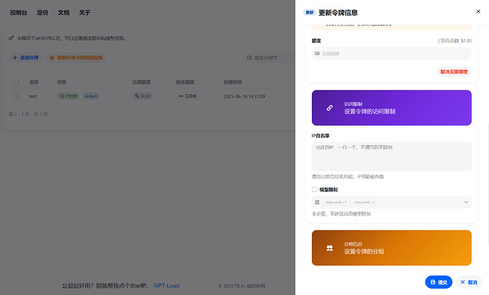Viewport: 489px width, 295px height.
Task: Click the IP白名单 text area
Action: click(x=391, y=156)
